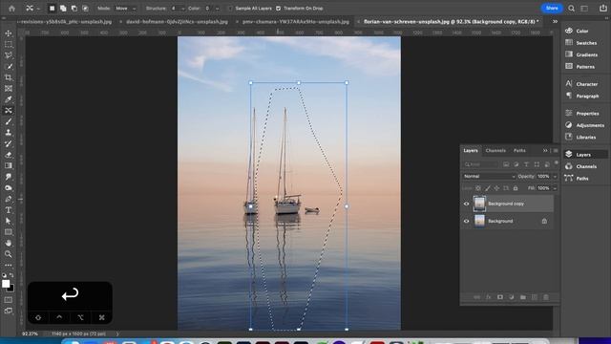Hide the Background layer eye icon

(x=467, y=221)
